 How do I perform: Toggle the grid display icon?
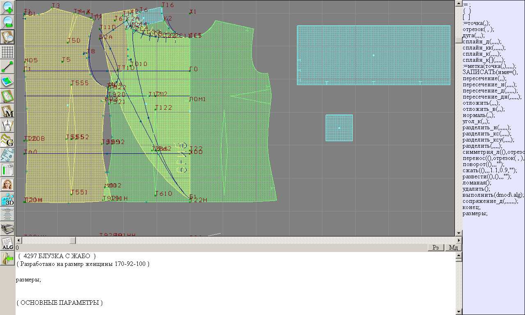[8, 52]
